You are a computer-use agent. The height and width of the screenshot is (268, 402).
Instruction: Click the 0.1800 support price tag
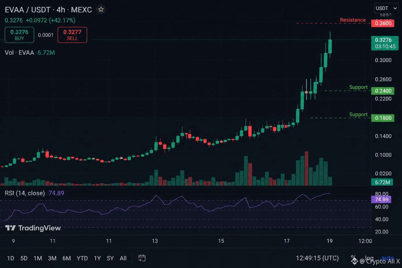[x=383, y=118]
